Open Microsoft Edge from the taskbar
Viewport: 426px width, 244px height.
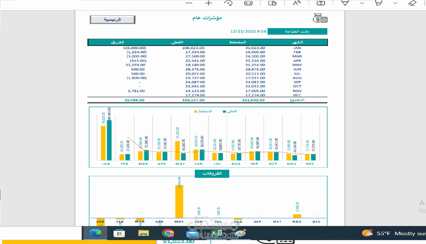point(95,233)
